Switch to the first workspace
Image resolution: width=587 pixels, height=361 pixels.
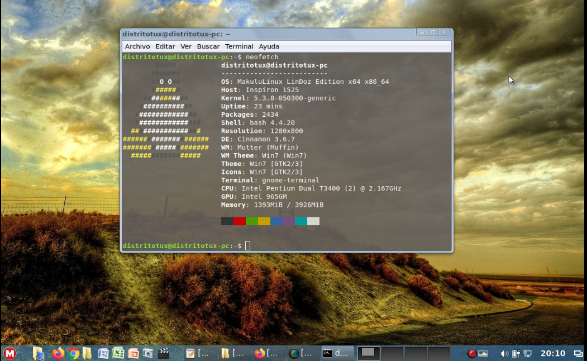(369, 353)
